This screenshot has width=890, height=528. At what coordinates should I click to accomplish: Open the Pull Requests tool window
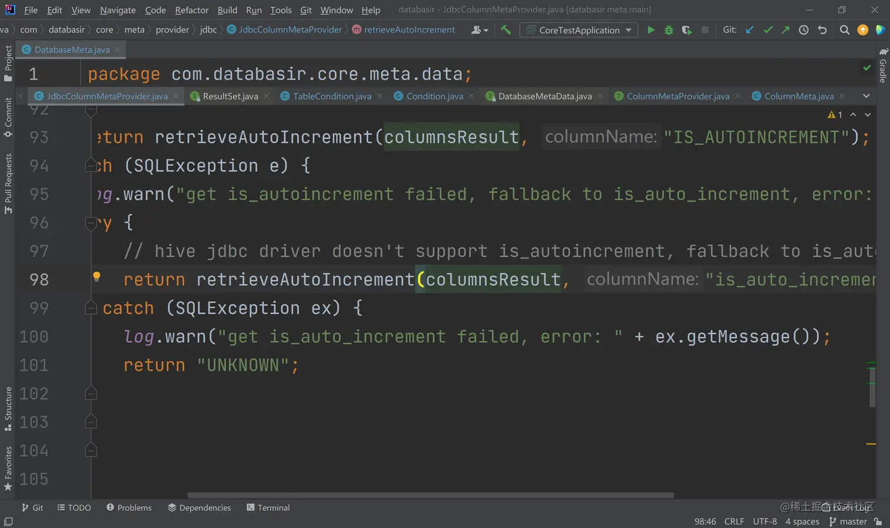[8, 183]
